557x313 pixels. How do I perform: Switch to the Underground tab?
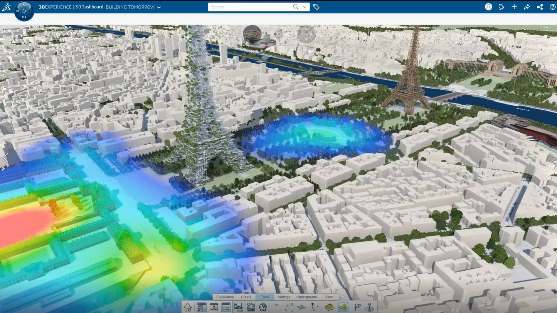click(306, 297)
